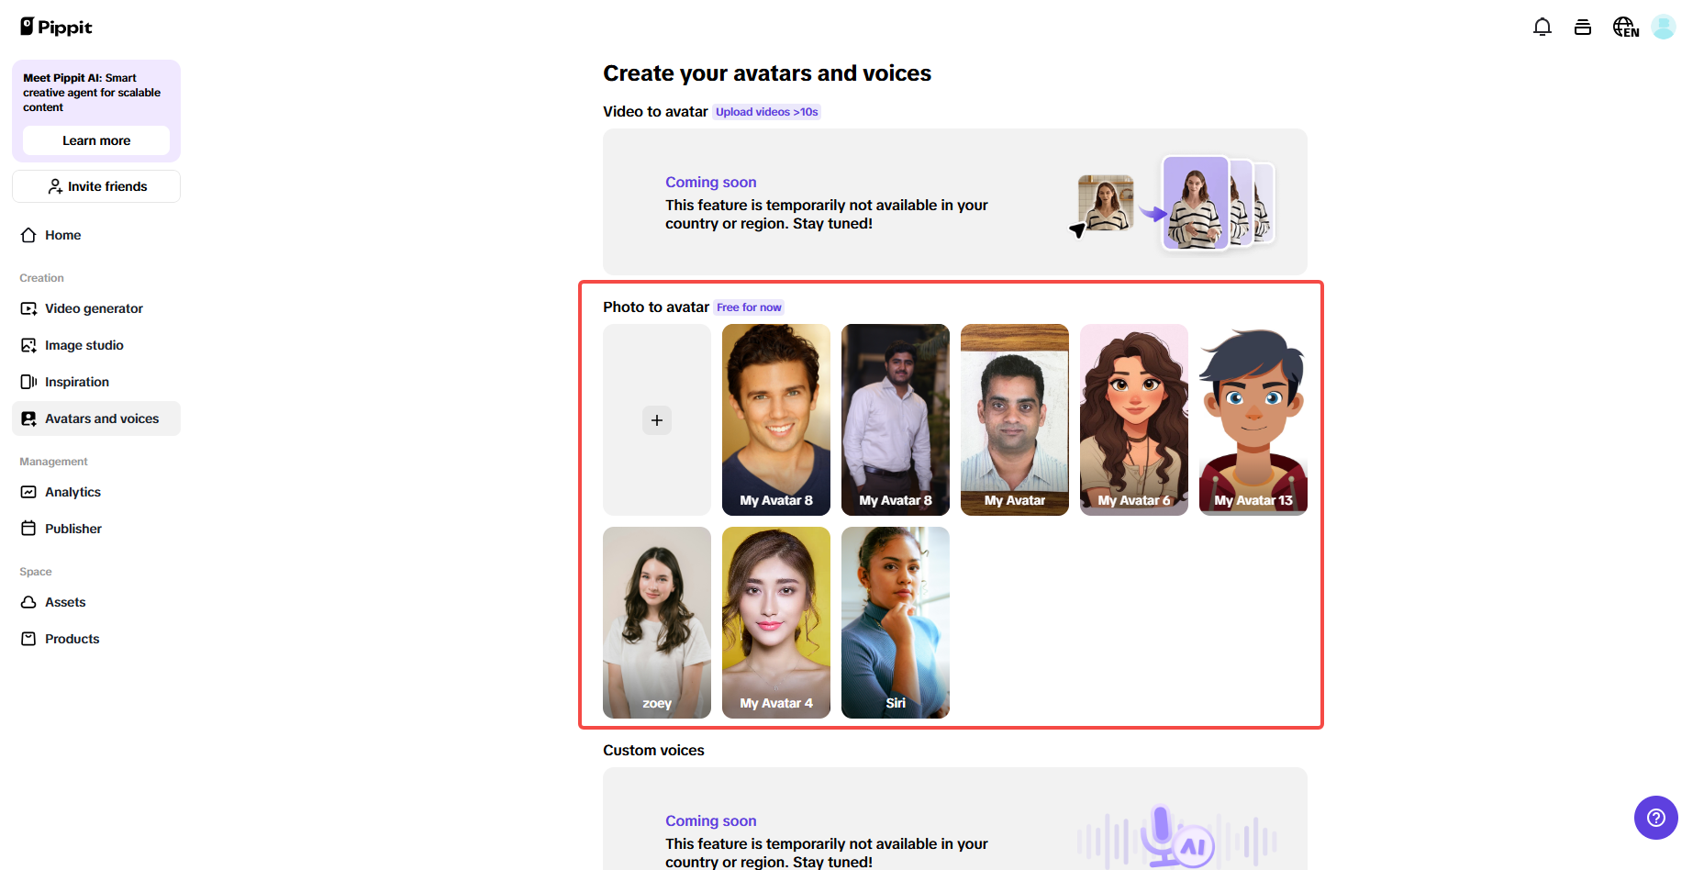Click "Coming soon" under Custom voices
The image size is (1704, 870).
click(x=711, y=821)
